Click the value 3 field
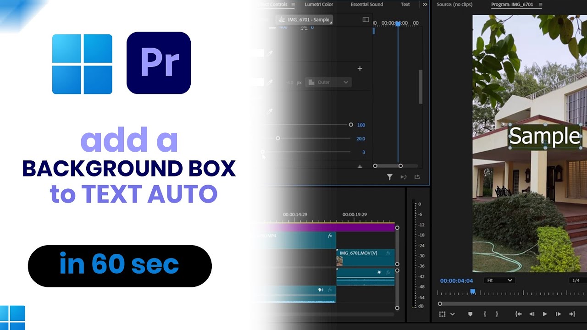This screenshot has height=330, width=587. coord(364,152)
